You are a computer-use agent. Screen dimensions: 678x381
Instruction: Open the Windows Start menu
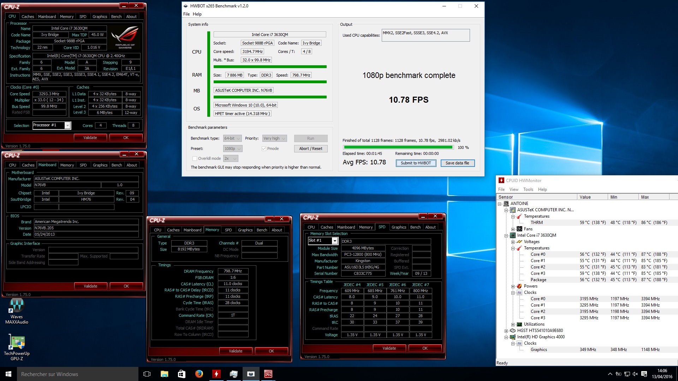point(8,374)
